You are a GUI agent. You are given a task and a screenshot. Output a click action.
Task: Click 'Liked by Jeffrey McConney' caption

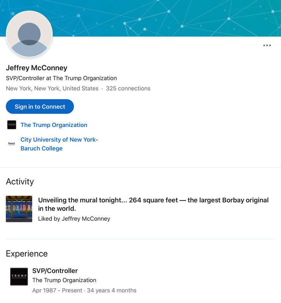point(74,219)
